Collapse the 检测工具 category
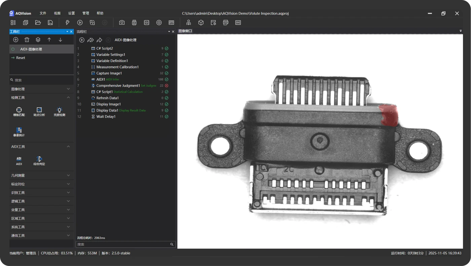This screenshot has height=266, width=471. [x=41, y=97]
